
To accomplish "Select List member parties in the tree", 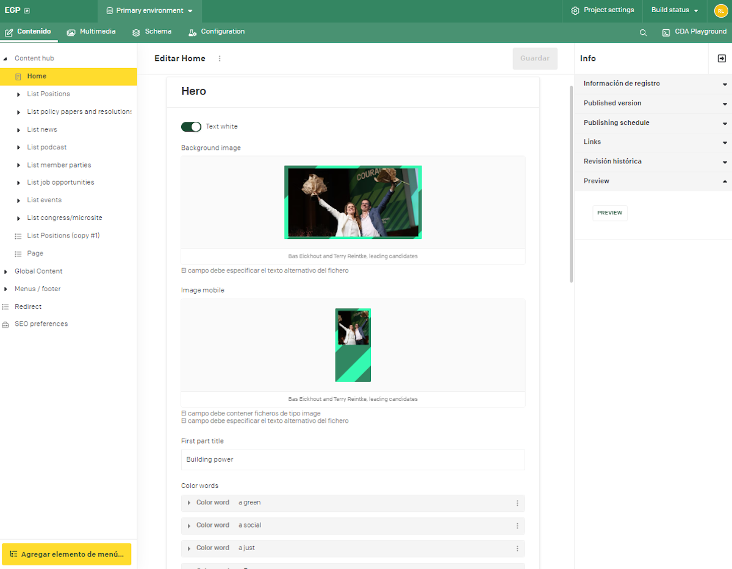I will pos(59,165).
